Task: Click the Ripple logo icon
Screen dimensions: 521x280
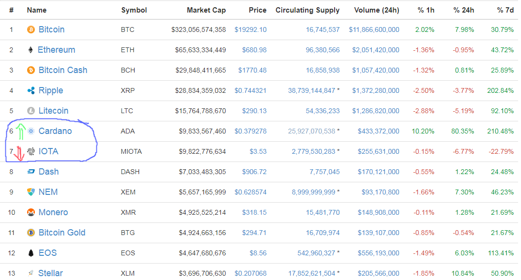Action: (x=31, y=90)
